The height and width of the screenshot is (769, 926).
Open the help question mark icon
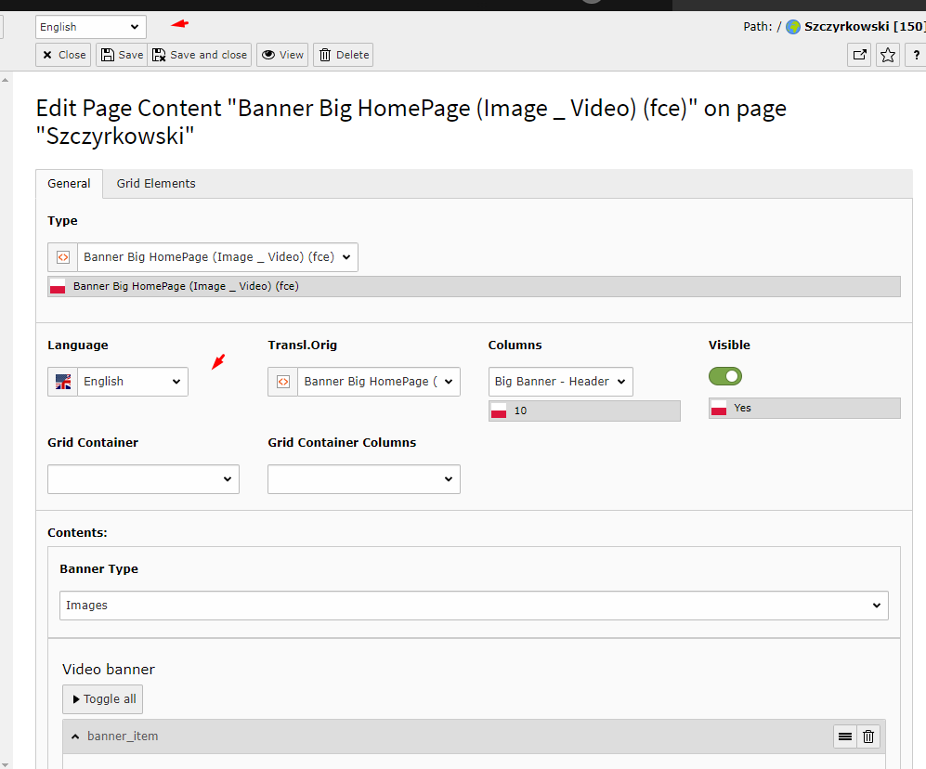916,55
